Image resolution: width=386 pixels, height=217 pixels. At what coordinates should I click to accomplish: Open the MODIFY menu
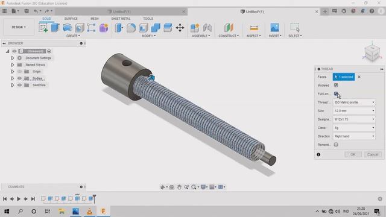[149, 36]
